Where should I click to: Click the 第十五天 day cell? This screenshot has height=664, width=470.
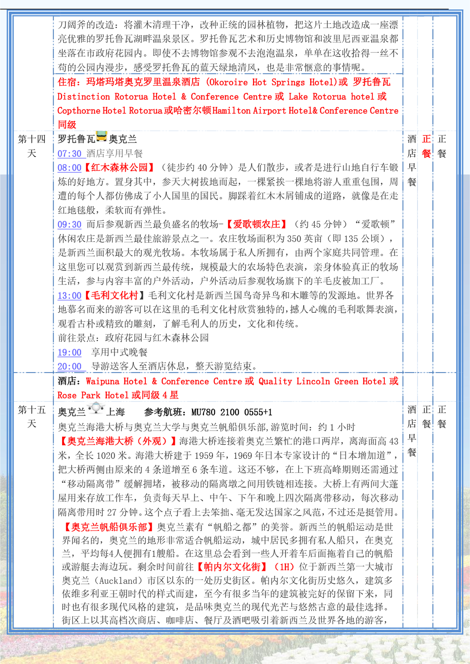point(32,417)
